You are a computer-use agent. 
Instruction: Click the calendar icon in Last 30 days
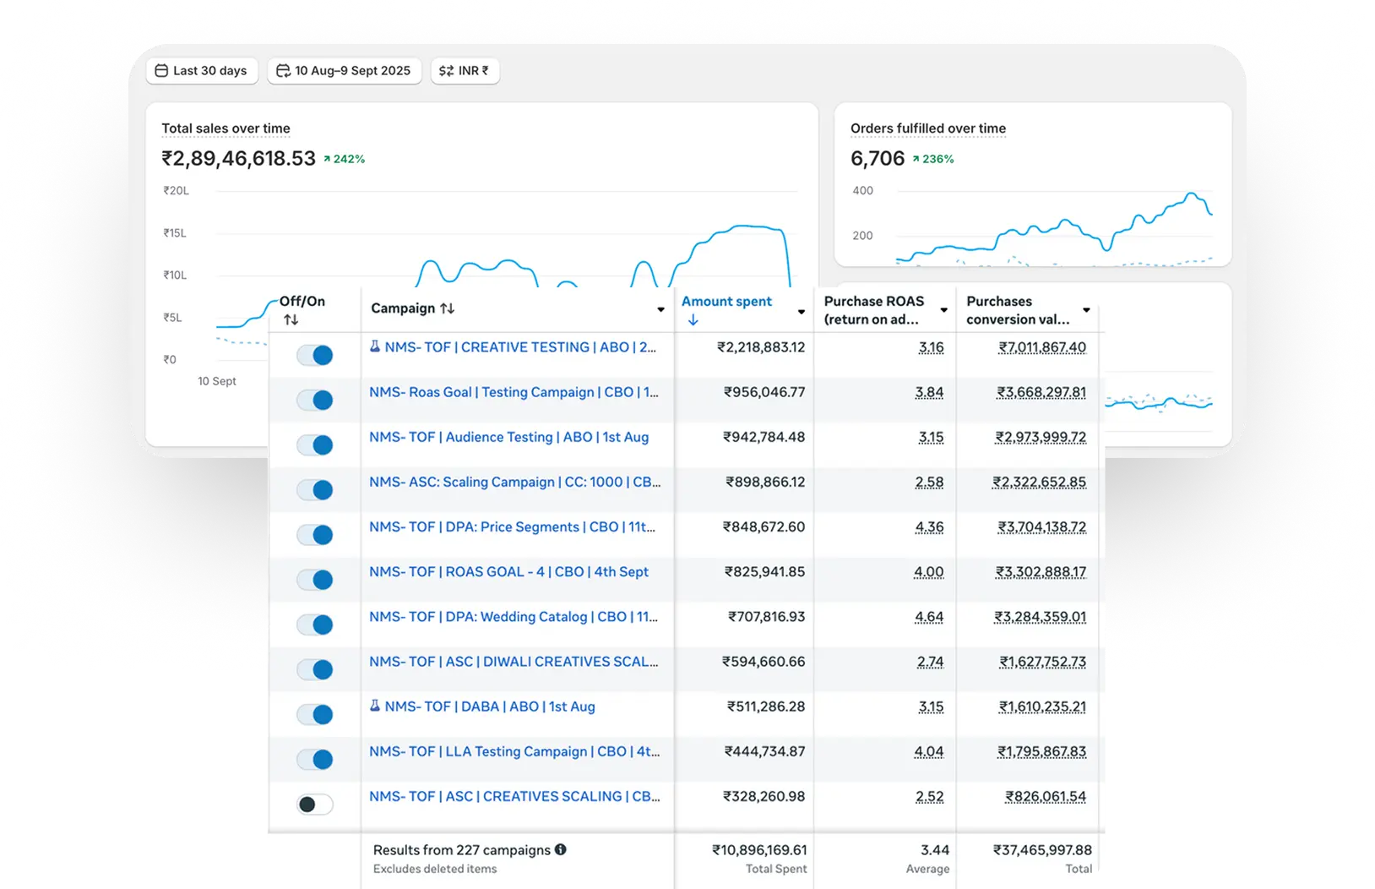click(x=161, y=71)
